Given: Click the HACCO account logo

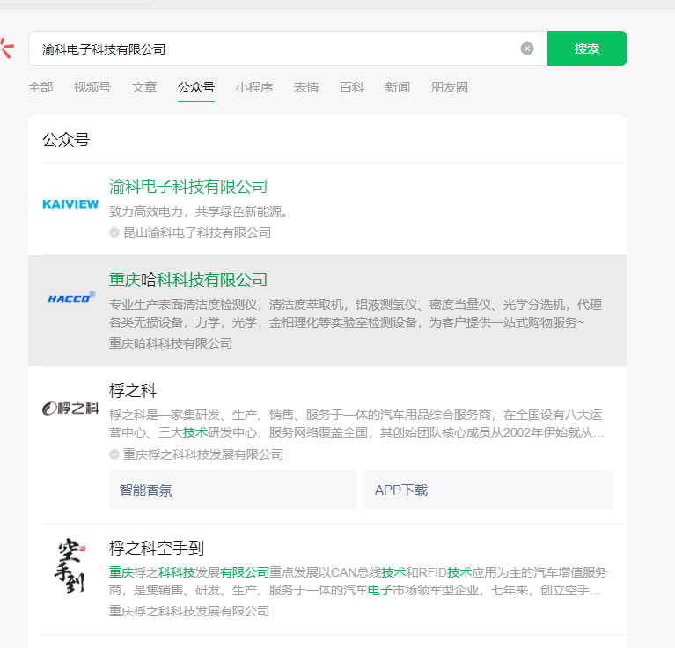Looking at the screenshot, I should coord(71,298).
